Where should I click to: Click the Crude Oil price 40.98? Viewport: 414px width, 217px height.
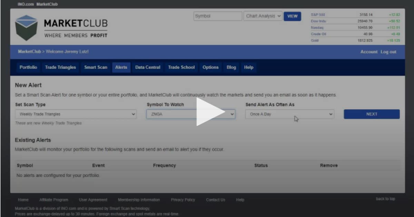click(x=369, y=34)
